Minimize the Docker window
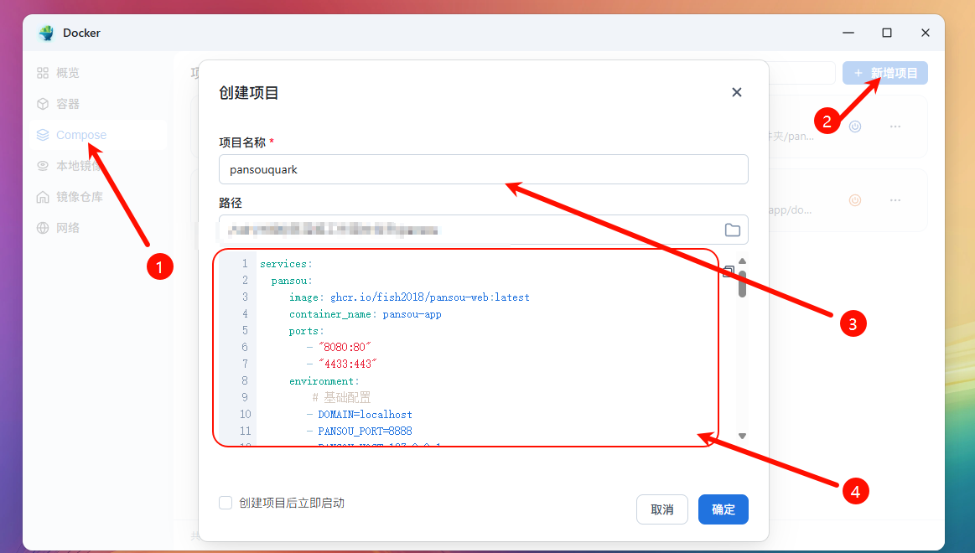975x553 pixels. [x=848, y=33]
